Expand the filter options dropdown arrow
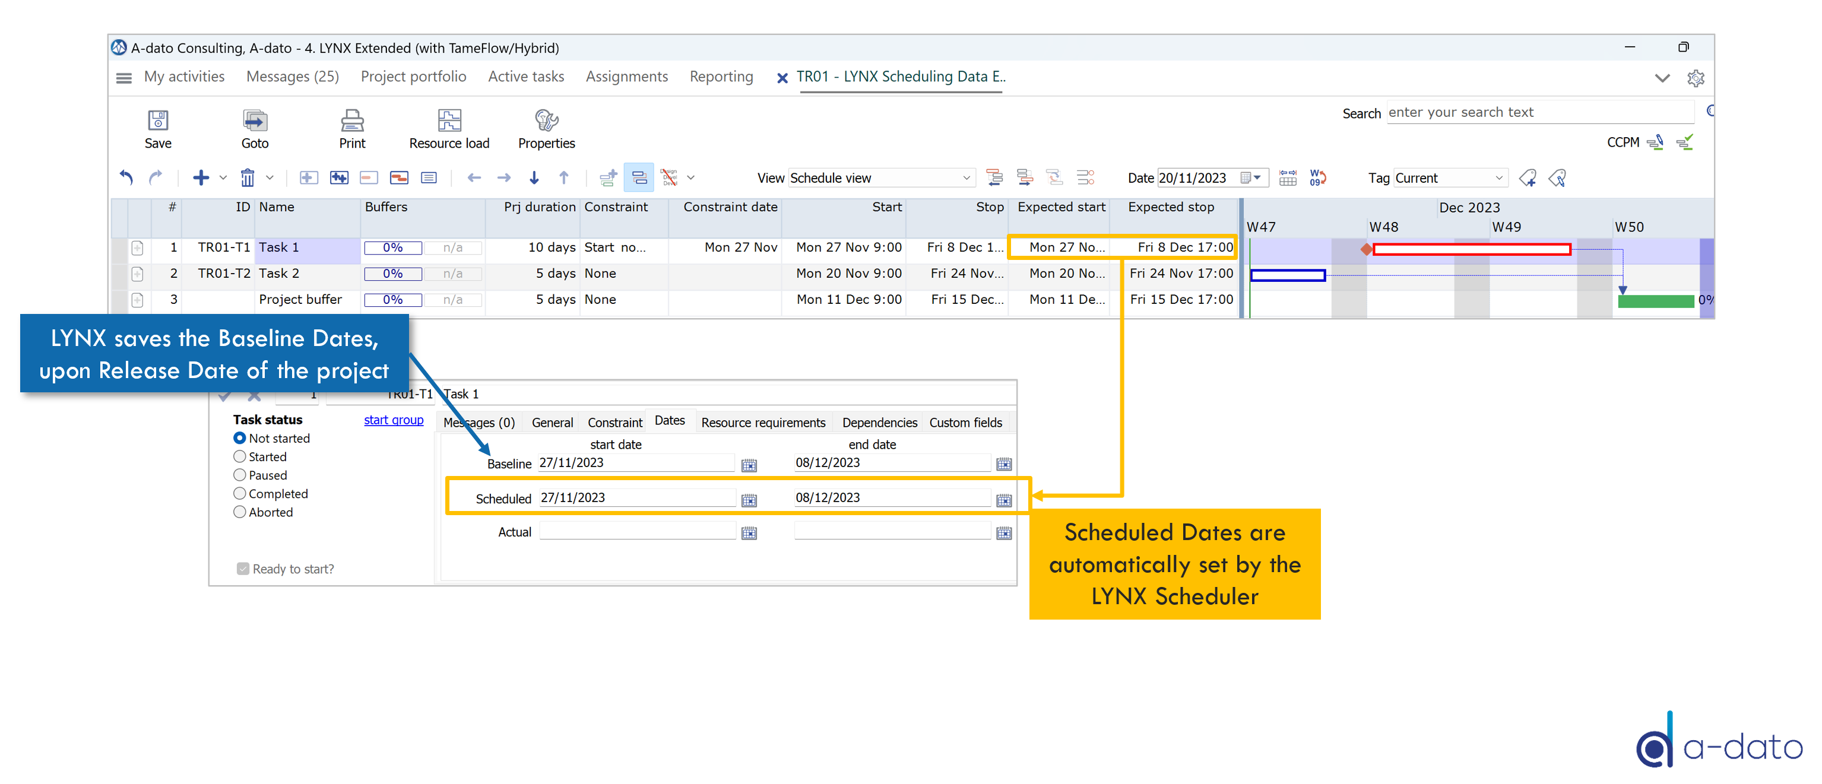The height and width of the screenshot is (784, 1822). coord(690,177)
